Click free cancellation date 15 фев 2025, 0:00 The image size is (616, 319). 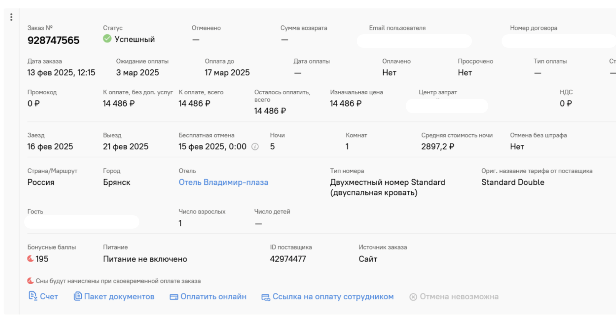point(213,146)
